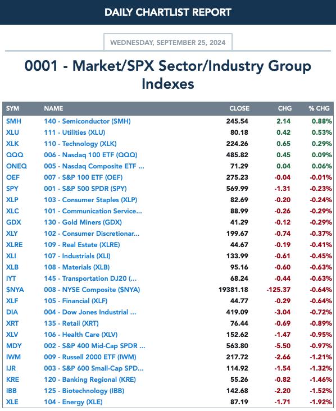Click the IWM symbol link
The width and height of the screenshot is (336, 411).
[13, 357]
